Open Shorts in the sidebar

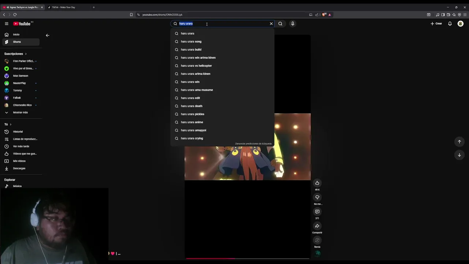[x=21, y=42]
